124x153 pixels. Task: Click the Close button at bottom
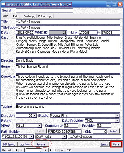click(116, 144)
